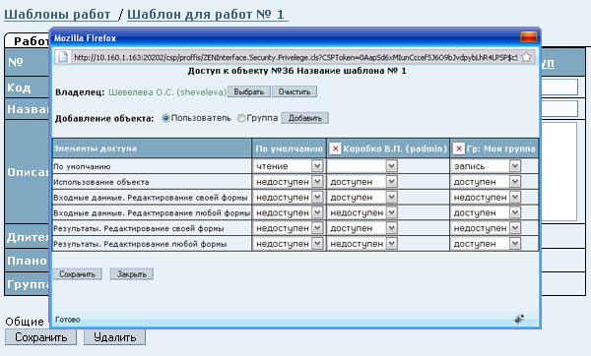Open Входные данные своей формы default dropdown
This screenshot has height=356, width=591.
(289, 198)
